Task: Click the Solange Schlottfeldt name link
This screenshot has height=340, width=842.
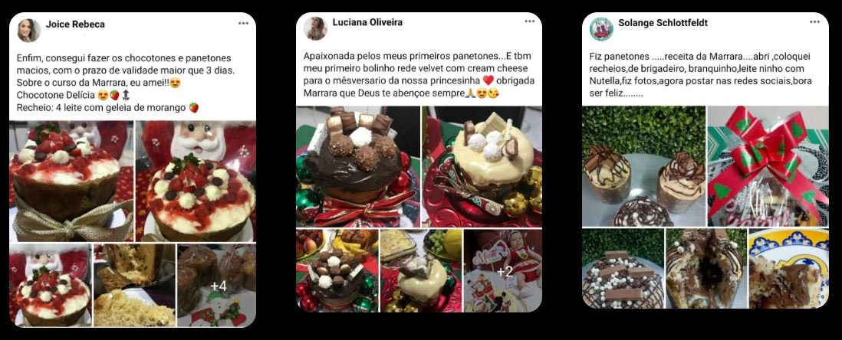Action: 663,22
